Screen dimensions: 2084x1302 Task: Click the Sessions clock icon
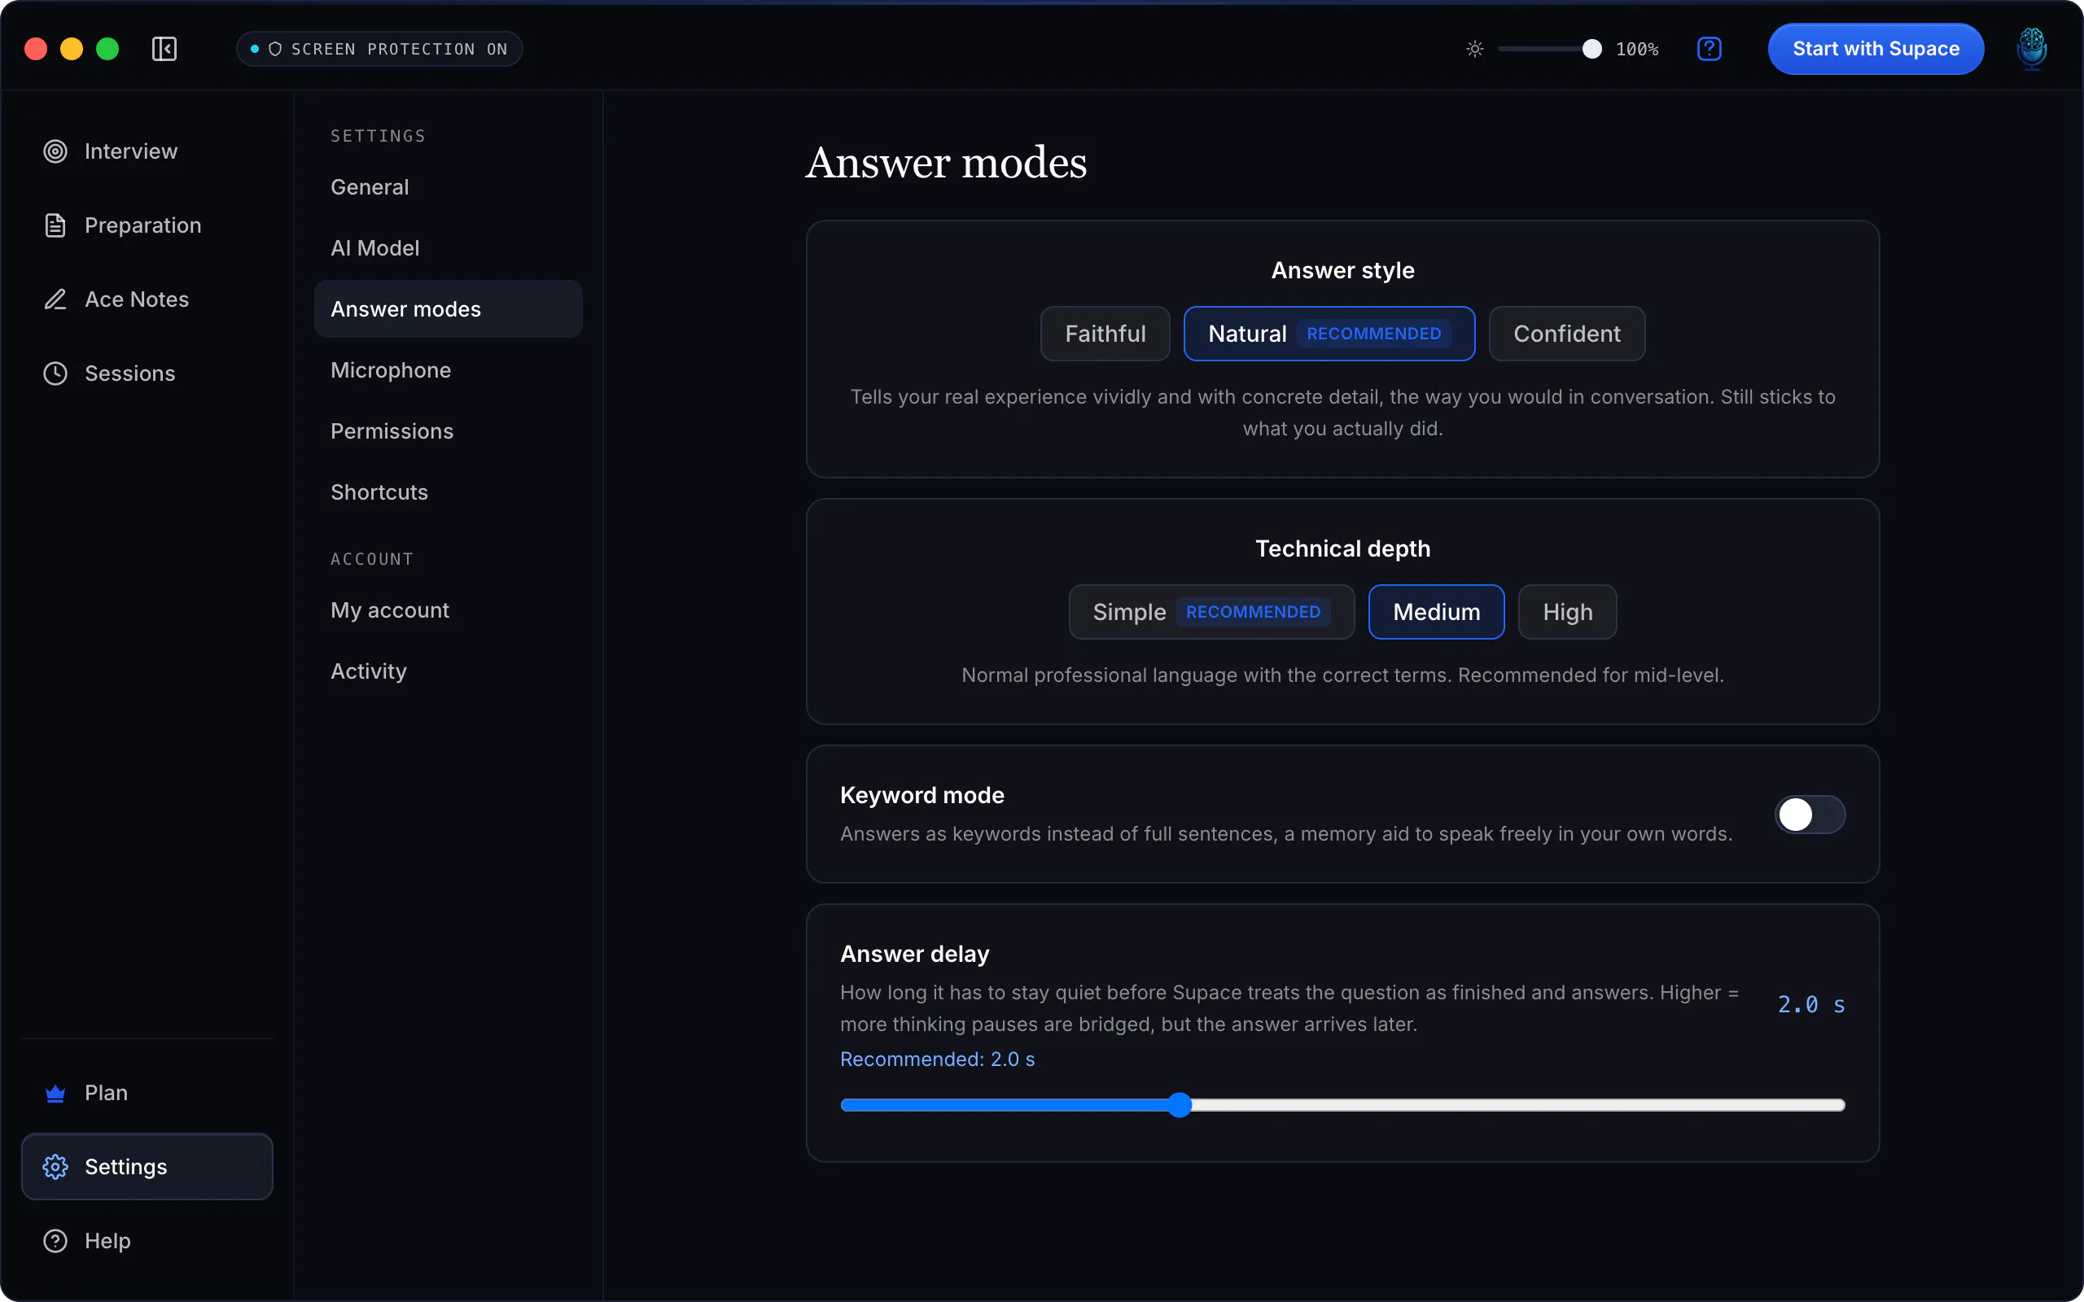(55, 374)
